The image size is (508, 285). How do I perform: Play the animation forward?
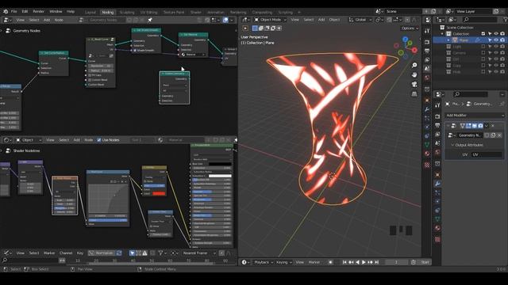coord(364,262)
